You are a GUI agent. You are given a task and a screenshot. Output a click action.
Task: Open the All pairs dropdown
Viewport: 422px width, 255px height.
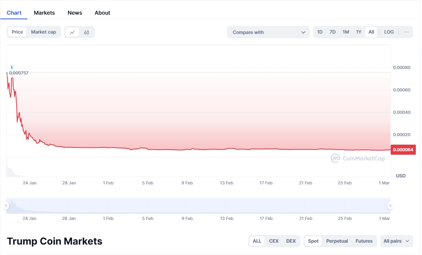(396, 241)
